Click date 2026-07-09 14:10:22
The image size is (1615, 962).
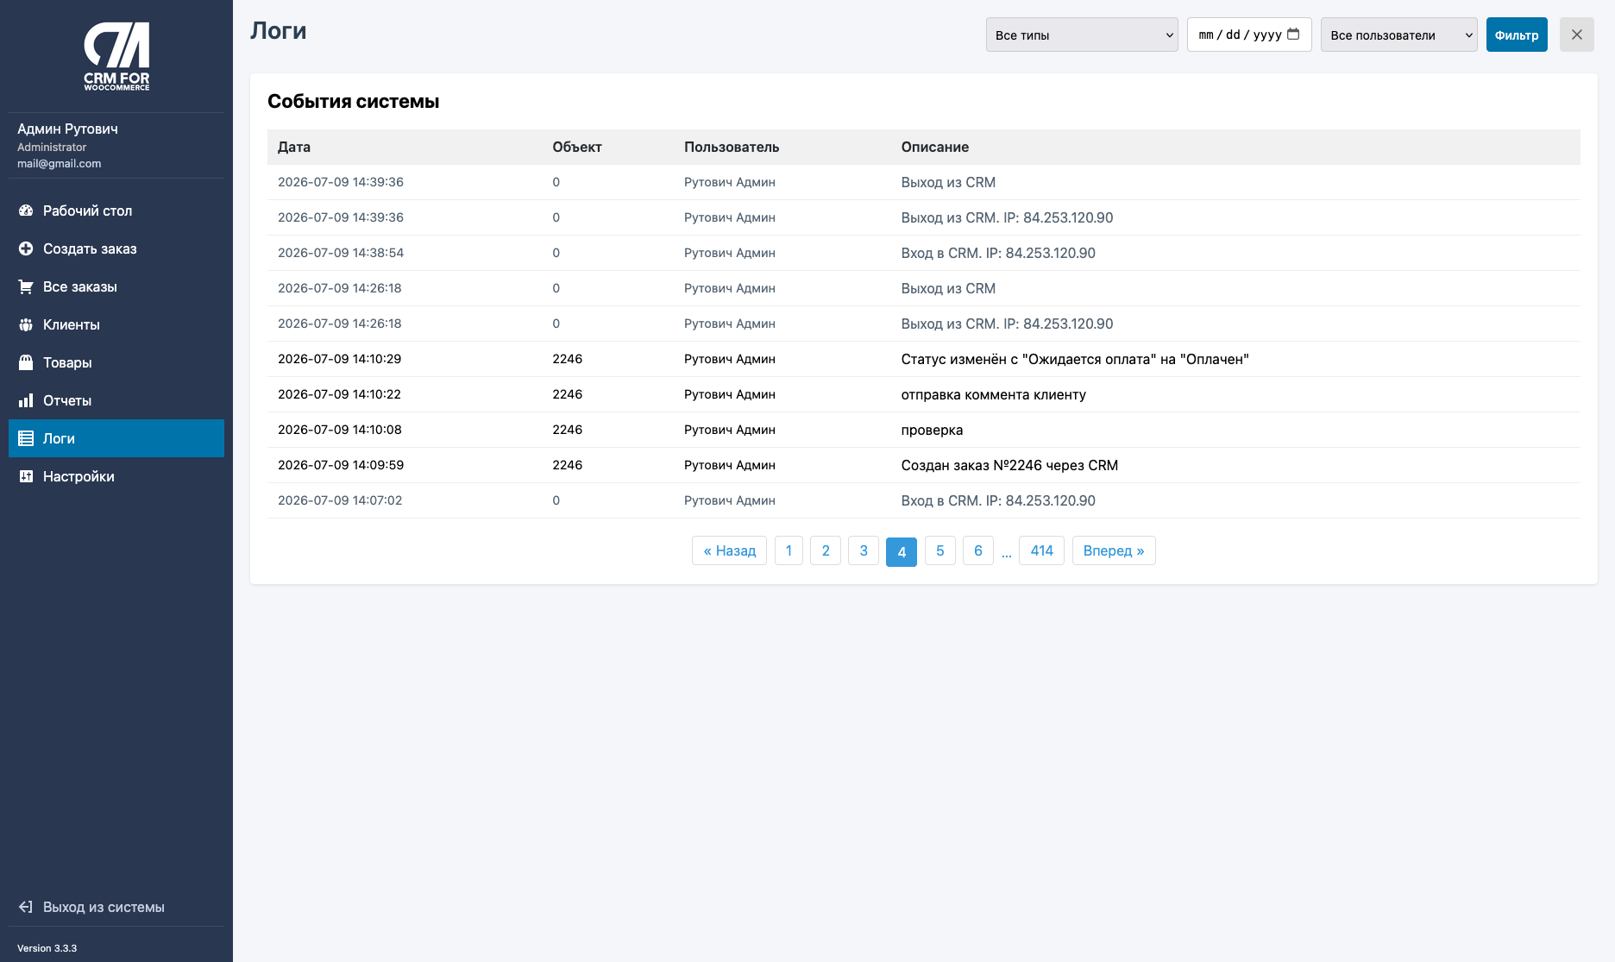[x=339, y=394]
